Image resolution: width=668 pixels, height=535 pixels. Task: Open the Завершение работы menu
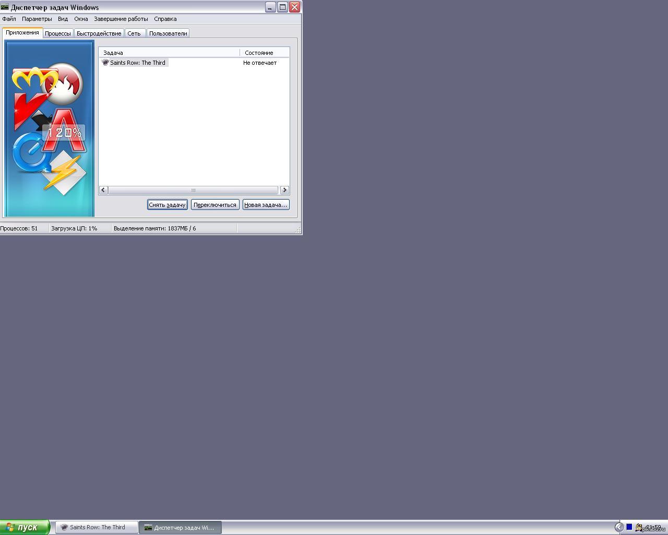121,19
